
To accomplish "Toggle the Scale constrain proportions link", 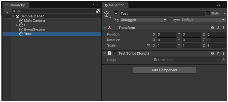I will tap(148, 46).
